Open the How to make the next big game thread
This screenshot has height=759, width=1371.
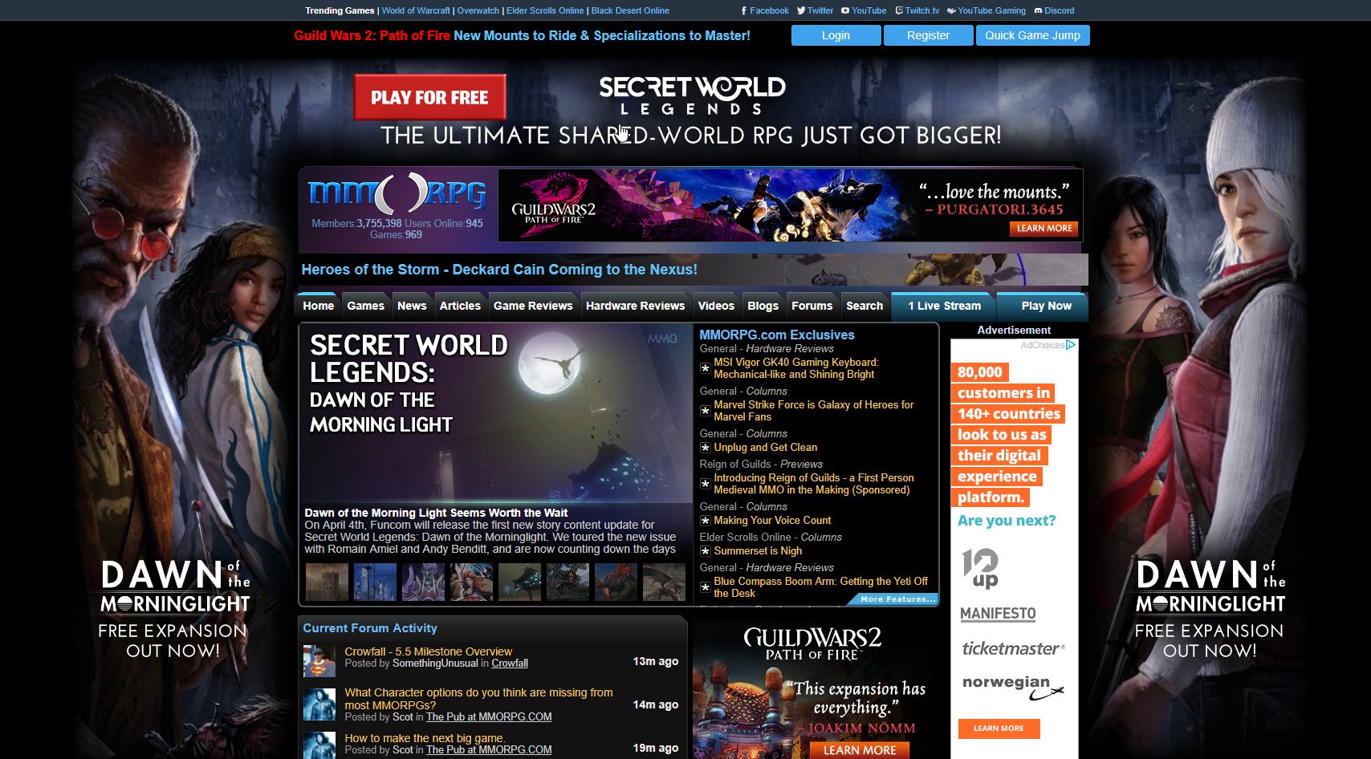point(425,738)
